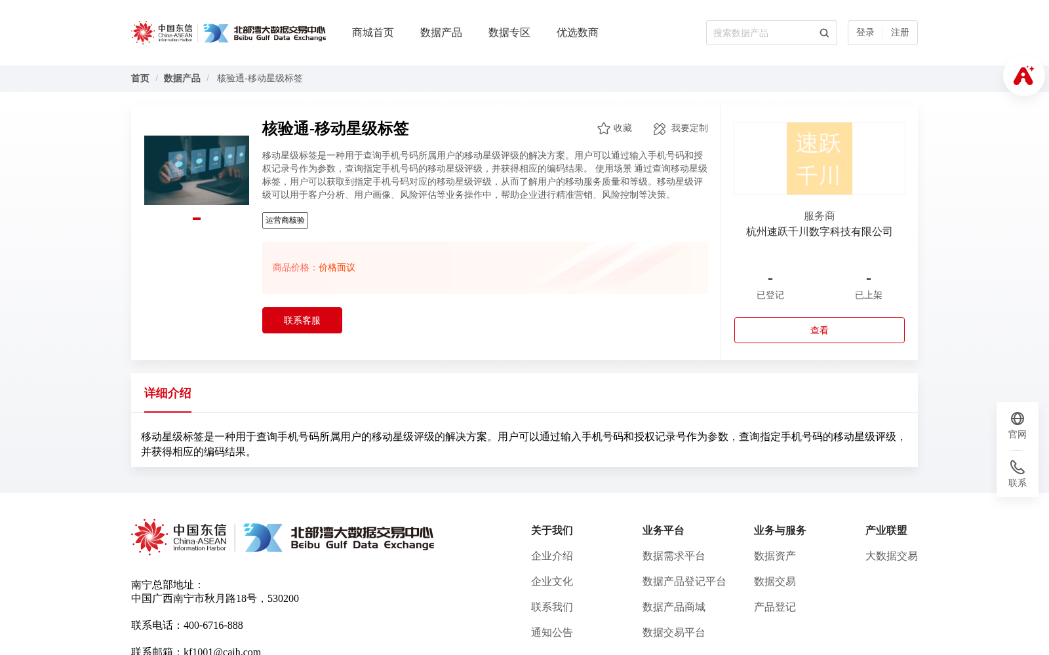
Task: Click the China-ASEAN Information Harbor header logo
Action: [x=162, y=33]
